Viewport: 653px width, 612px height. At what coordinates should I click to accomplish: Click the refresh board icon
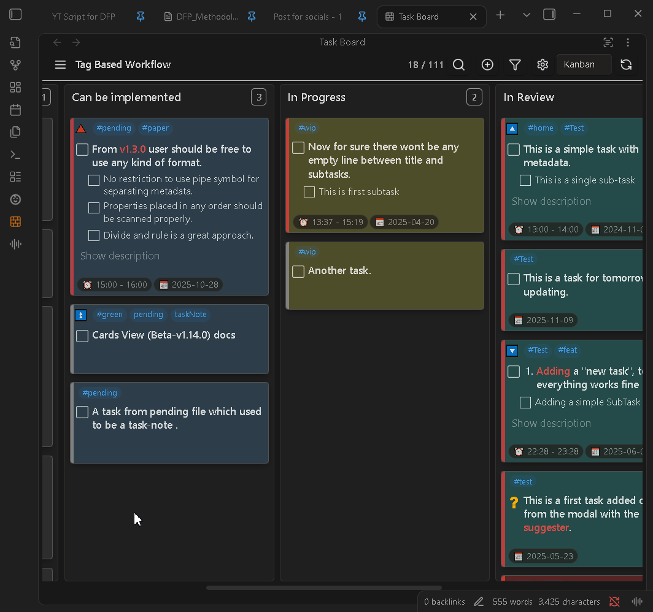pyautogui.click(x=626, y=65)
